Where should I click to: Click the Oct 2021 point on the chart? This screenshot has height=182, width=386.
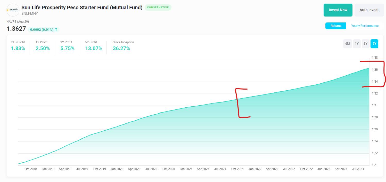(237, 99)
